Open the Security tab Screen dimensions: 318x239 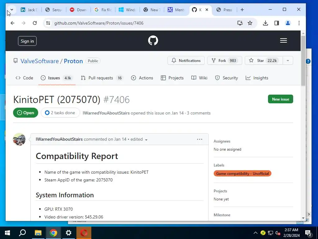226,78
